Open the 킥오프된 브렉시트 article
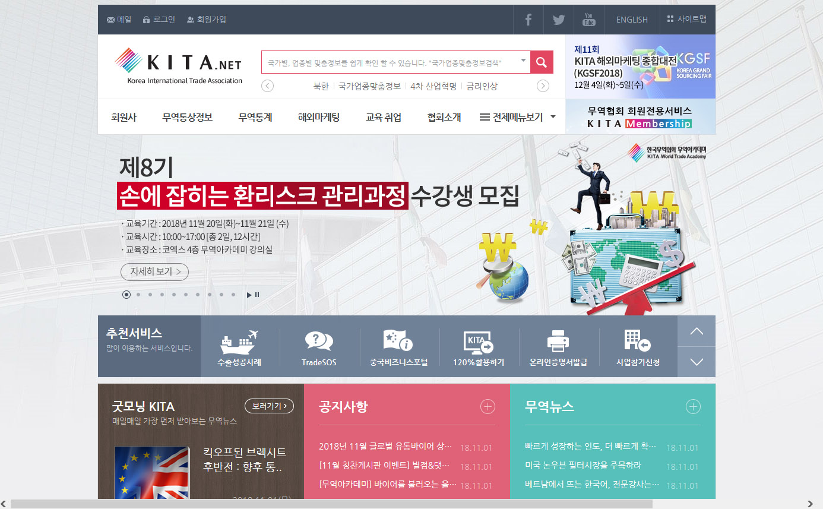The width and height of the screenshot is (823, 509). click(x=245, y=460)
